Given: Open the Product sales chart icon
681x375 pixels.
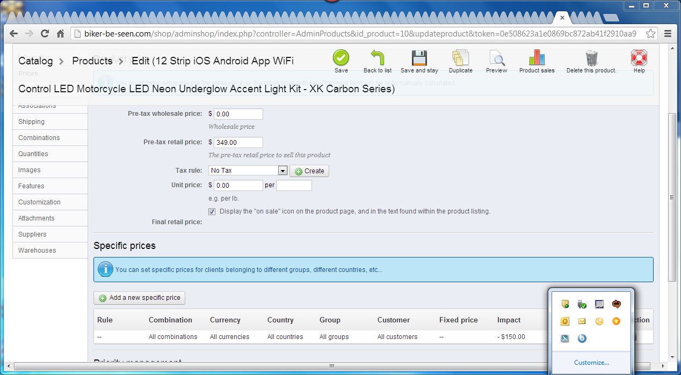Looking at the screenshot, I should [x=537, y=57].
